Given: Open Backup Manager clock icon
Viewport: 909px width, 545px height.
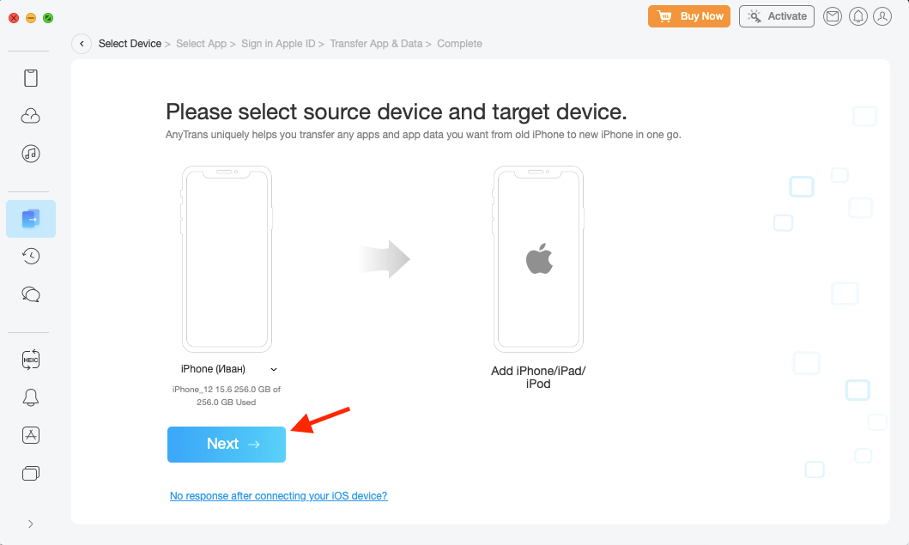Looking at the screenshot, I should 31,256.
